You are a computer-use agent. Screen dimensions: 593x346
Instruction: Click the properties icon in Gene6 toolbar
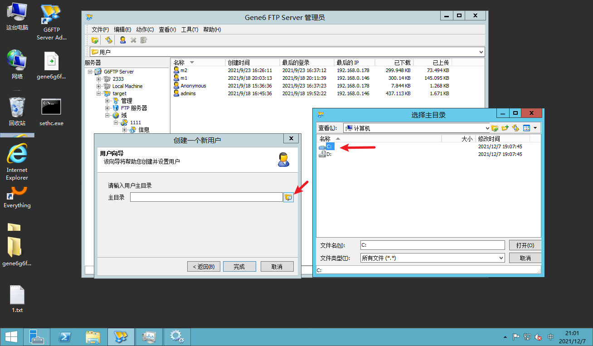144,40
